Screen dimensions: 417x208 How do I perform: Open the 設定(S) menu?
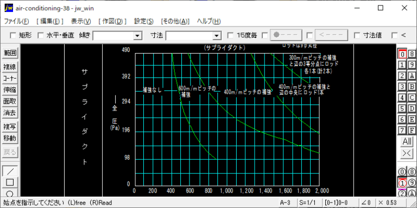[143, 21]
